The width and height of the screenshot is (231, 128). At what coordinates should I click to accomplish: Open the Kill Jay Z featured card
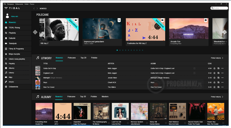point(59,32)
